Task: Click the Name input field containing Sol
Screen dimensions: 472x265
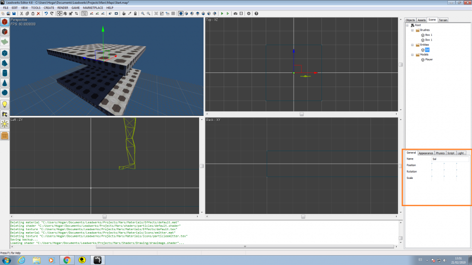Action: [450, 159]
